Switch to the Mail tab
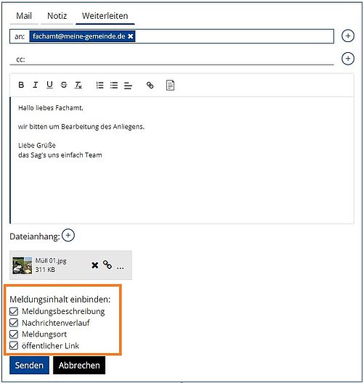This screenshot has height=383, width=363. pyautogui.click(x=24, y=16)
